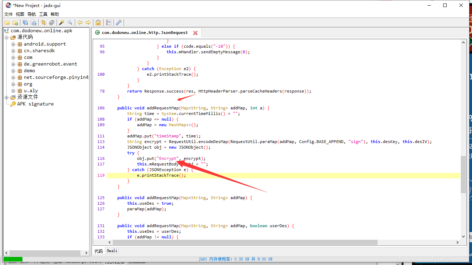Switch to the 代码 bottom tab
This screenshot has width=472, height=265.
(x=99, y=251)
